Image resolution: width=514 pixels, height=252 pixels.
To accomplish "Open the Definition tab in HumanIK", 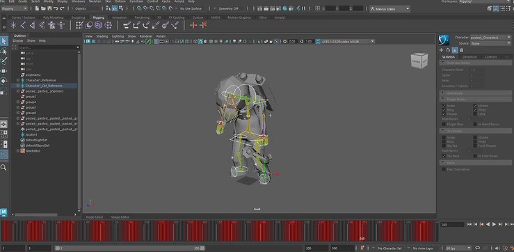I will coord(469,57).
